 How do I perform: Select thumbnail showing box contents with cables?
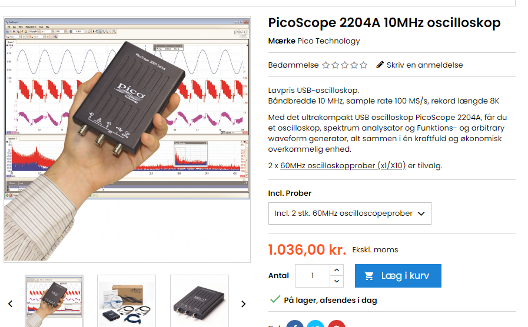pyautogui.click(x=127, y=301)
